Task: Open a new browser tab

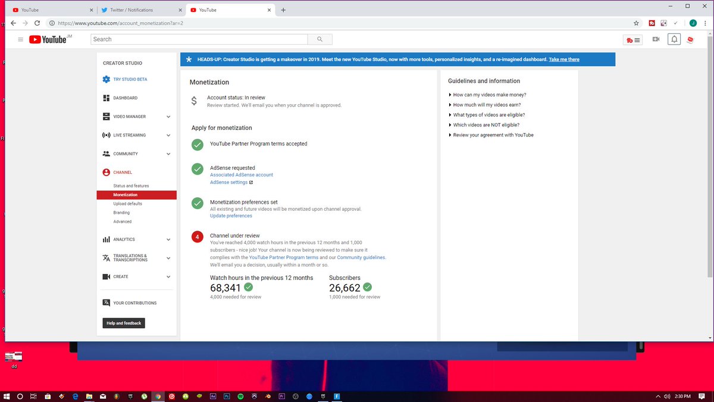Action: pos(283,10)
